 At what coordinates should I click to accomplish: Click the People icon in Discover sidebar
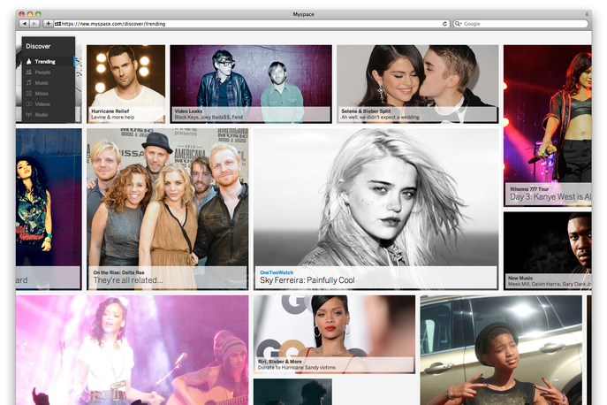[28, 72]
